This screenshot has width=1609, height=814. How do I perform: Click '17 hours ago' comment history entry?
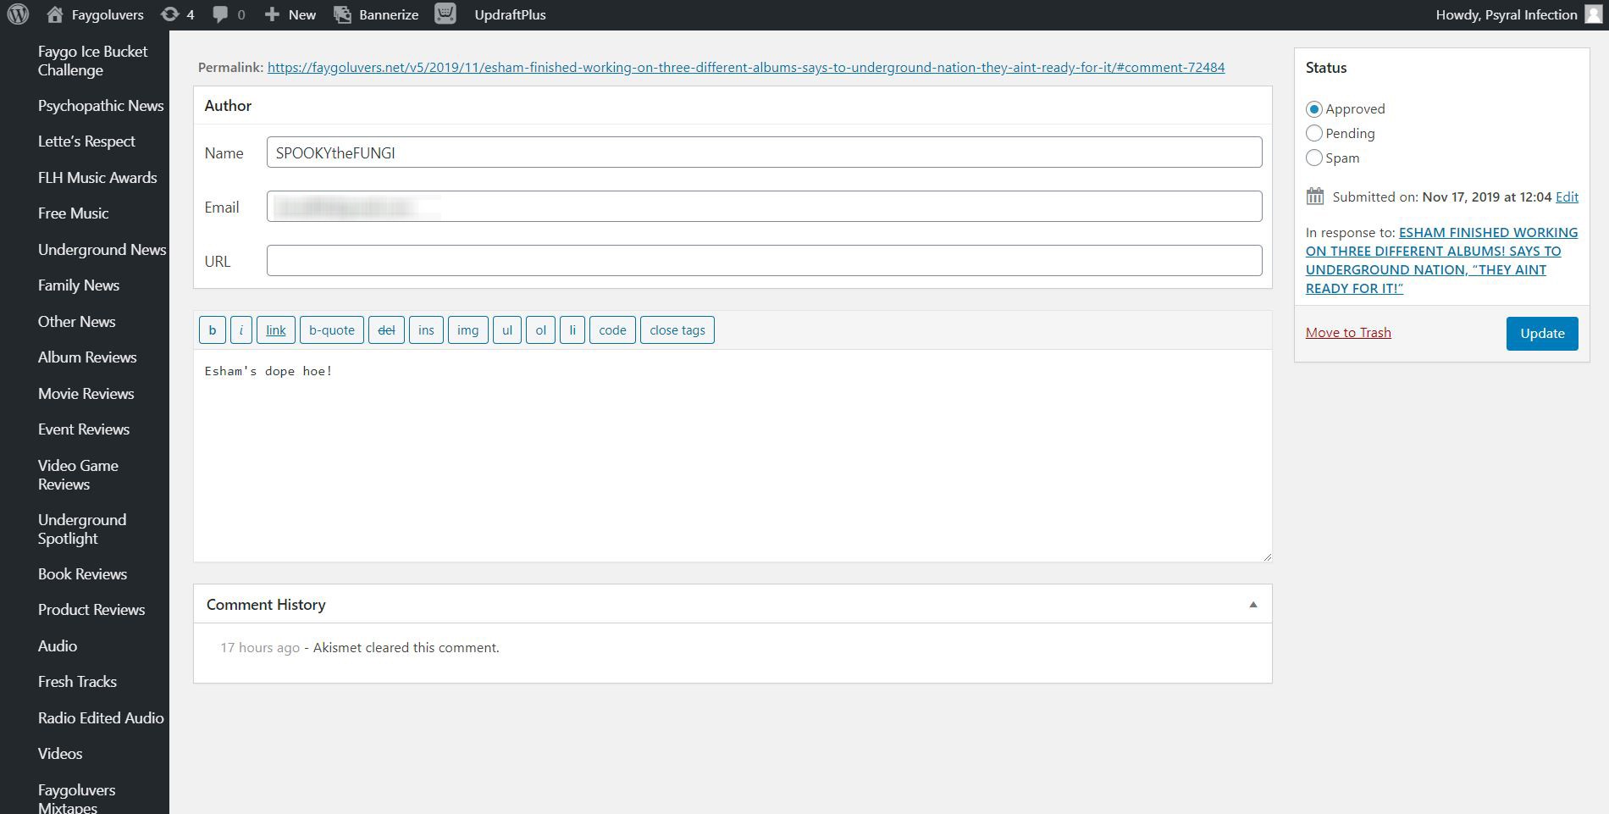(260, 648)
